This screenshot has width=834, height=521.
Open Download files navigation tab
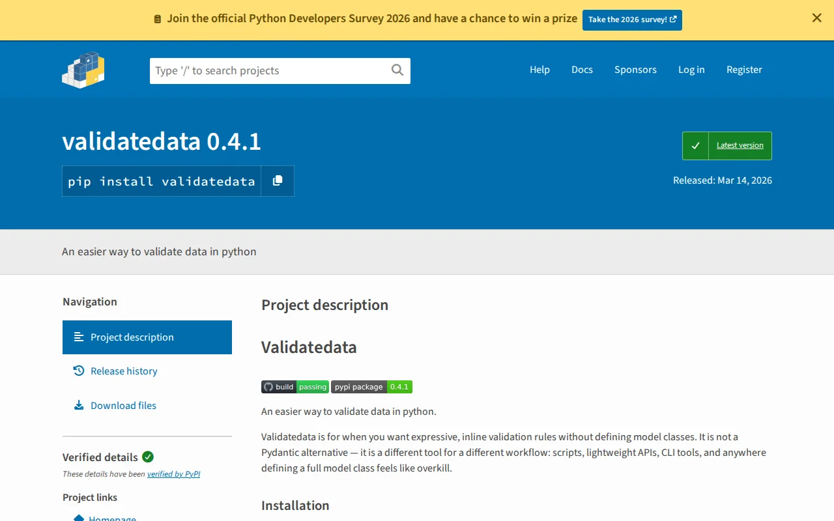coord(147,405)
